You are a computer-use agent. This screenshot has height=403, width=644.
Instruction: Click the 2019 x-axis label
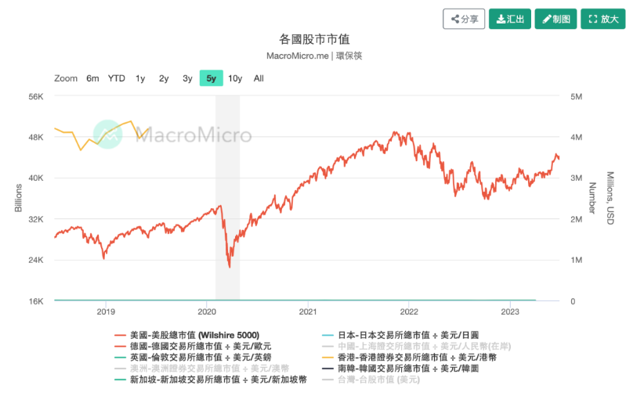point(106,311)
